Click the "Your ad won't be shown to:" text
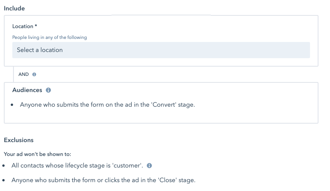Screen dimensions: 330x191 point(38,154)
